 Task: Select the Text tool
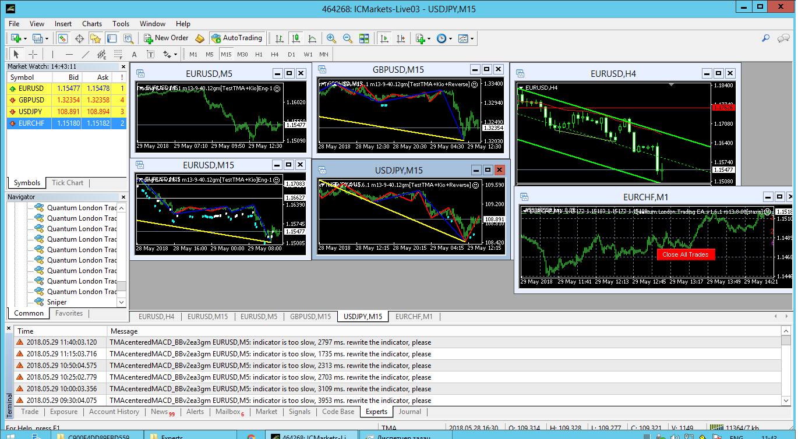135,54
